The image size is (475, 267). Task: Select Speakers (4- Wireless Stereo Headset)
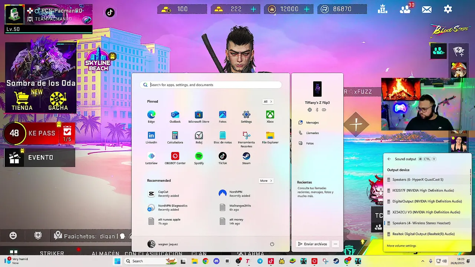point(427,223)
